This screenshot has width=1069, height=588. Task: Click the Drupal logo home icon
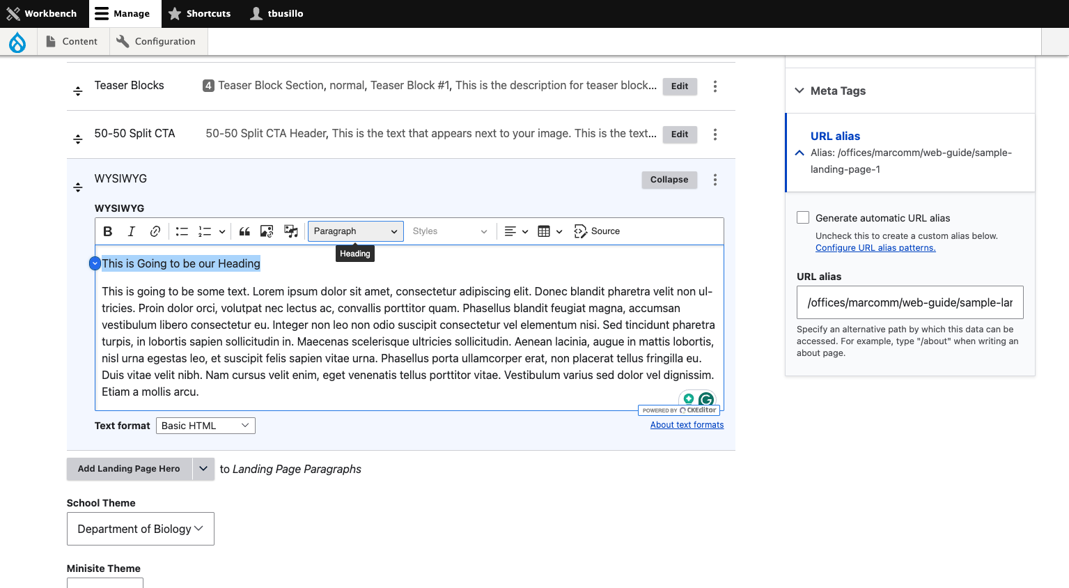(17, 42)
